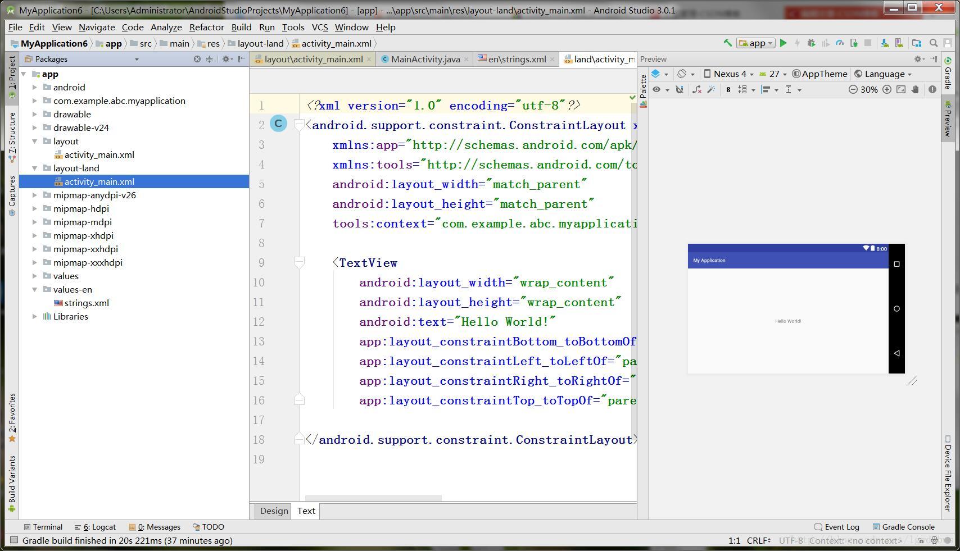The image size is (960, 551).
Task: Click CRLF line separator in status bar
Action: click(758, 540)
